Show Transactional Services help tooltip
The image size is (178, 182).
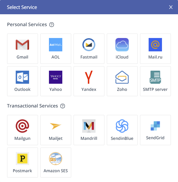pyautogui.click(x=63, y=106)
